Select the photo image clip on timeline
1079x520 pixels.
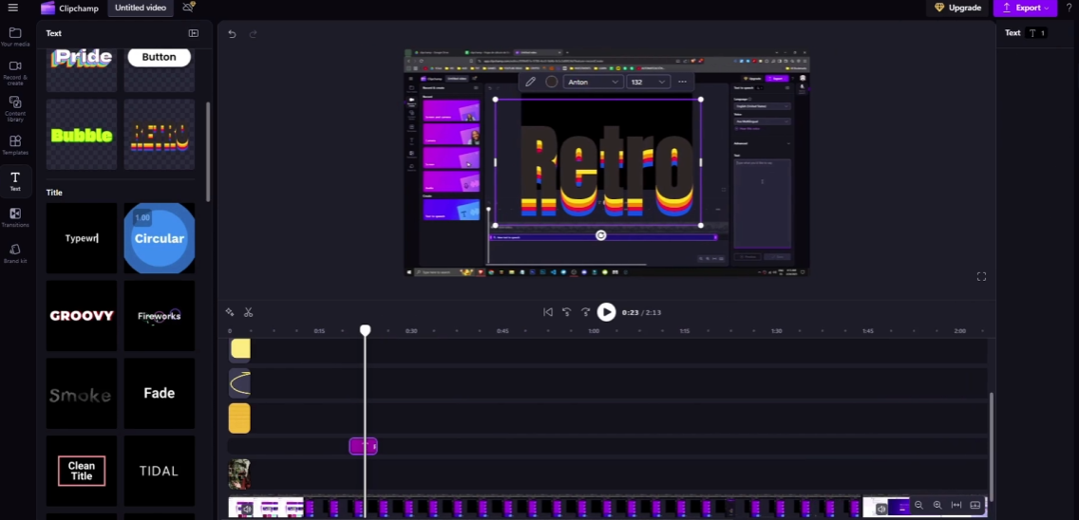[238, 474]
